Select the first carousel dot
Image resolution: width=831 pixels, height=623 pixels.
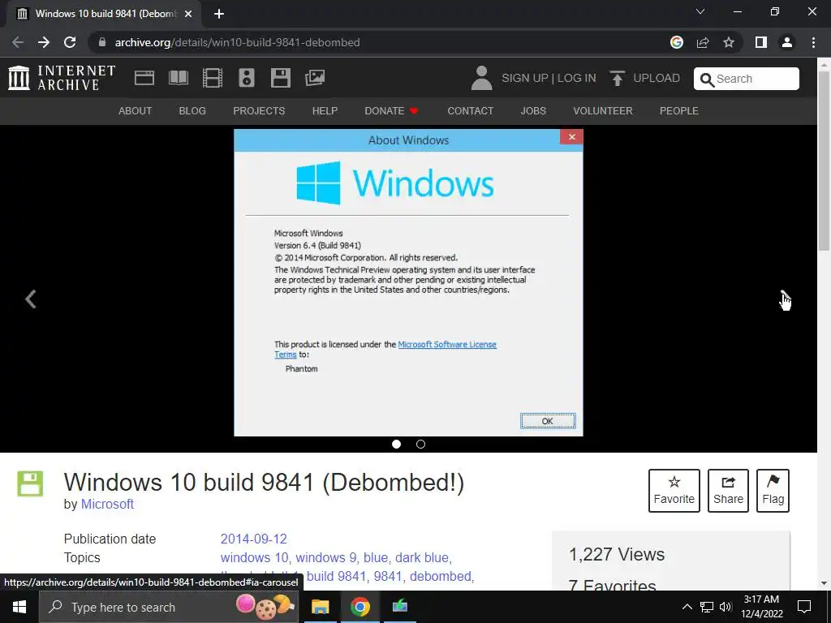point(396,444)
